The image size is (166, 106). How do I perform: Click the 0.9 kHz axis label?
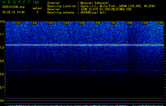pyautogui.click(x=2, y=61)
